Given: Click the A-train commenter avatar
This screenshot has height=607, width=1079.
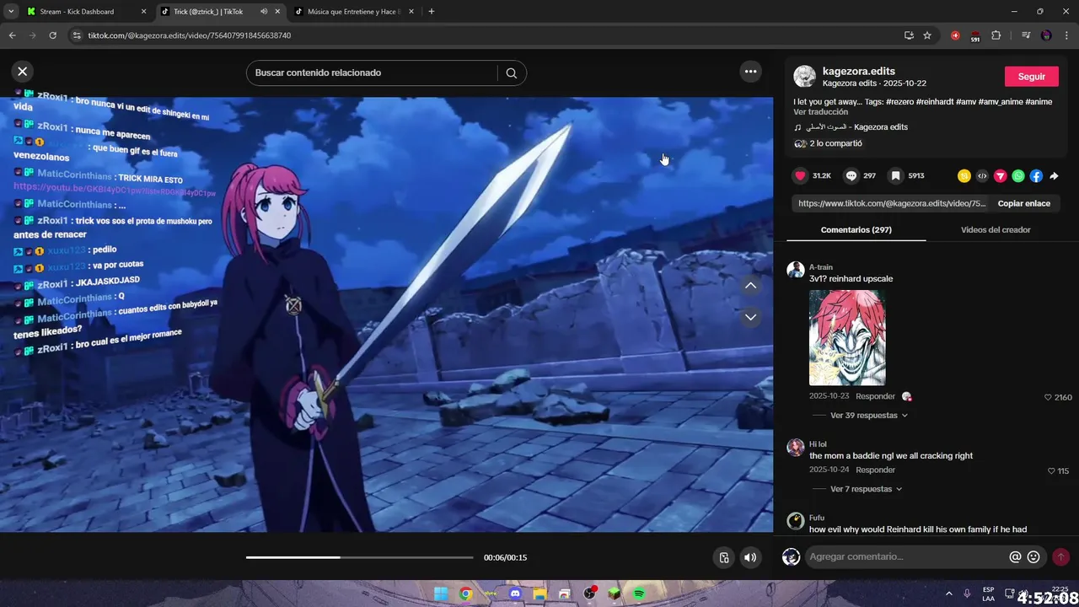Looking at the screenshot, I should tap(796, 270).
